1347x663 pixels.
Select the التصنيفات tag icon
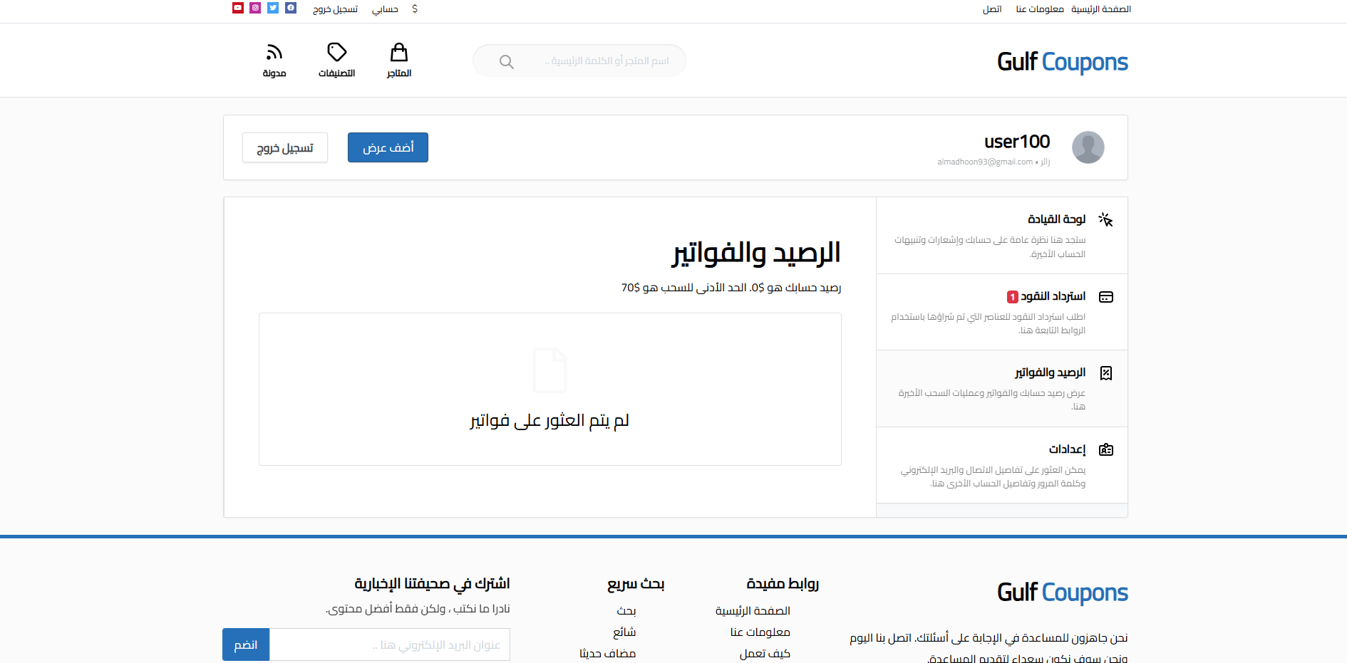click(337, 51)
